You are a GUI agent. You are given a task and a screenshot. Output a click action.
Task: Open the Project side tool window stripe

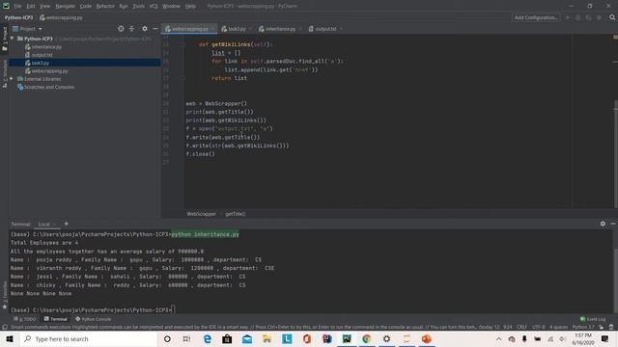(4, 39)
